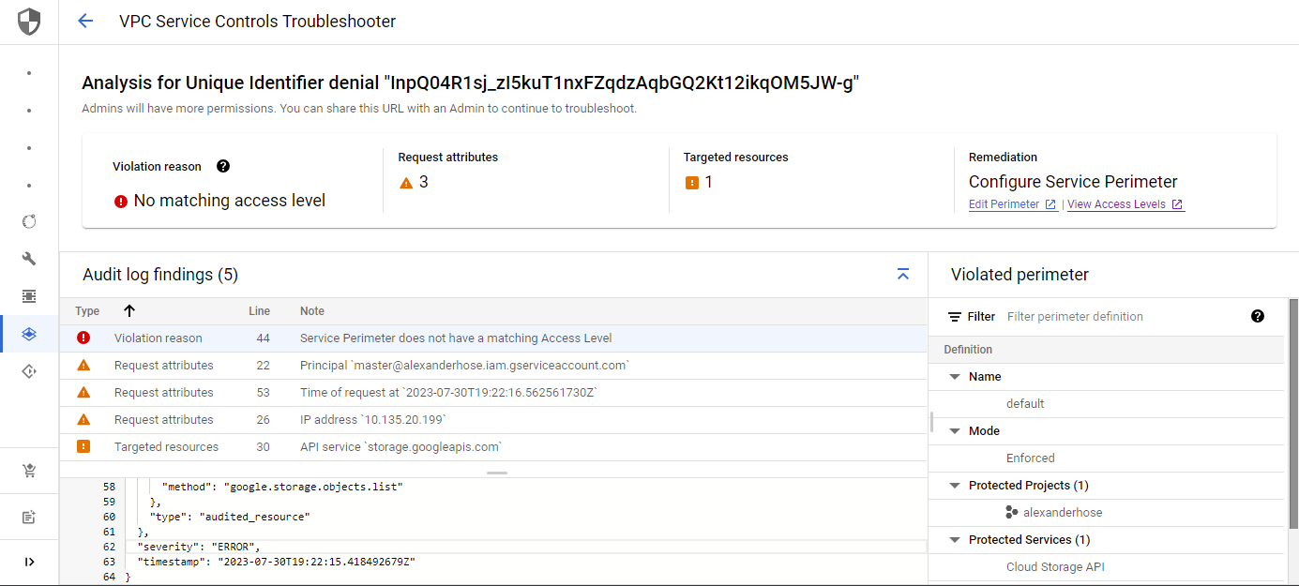
Task: Collapse the Protected Services section
Action: (955, 540)
